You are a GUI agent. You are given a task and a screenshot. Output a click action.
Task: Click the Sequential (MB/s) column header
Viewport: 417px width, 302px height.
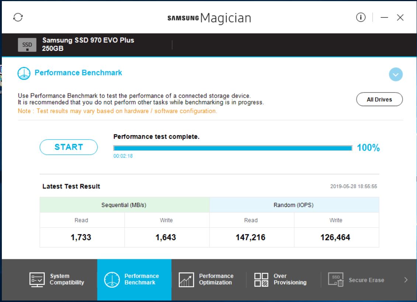pos(125,205)
